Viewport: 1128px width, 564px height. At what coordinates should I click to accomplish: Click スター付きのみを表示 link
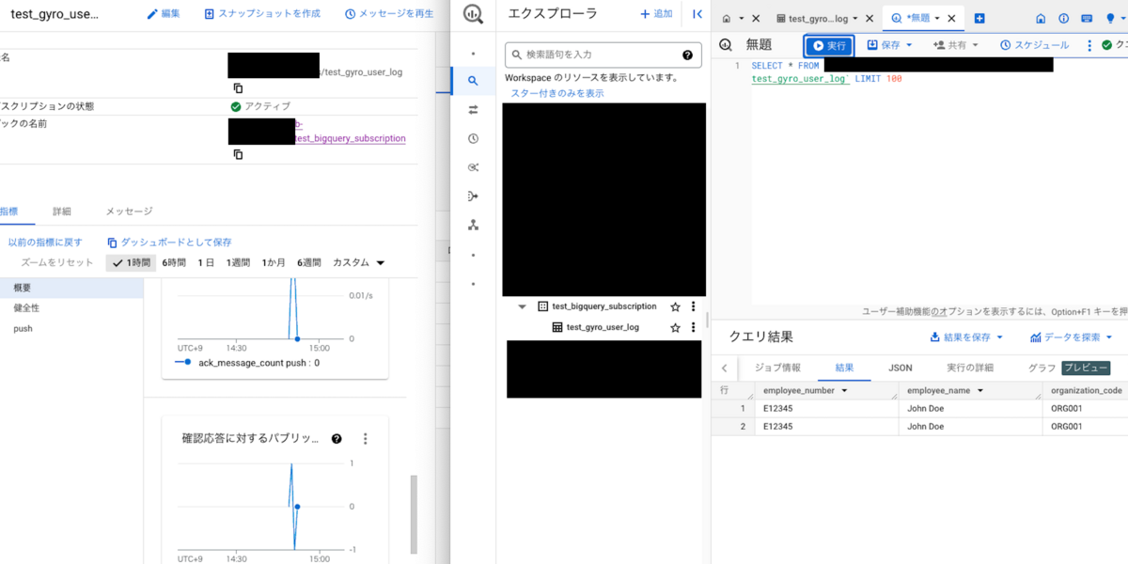click(557, 93)
